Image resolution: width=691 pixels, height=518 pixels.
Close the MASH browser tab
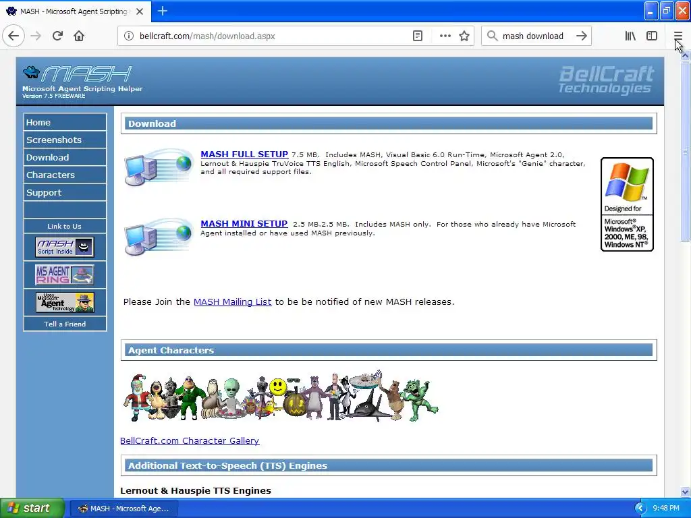click(x=140, y=11)
